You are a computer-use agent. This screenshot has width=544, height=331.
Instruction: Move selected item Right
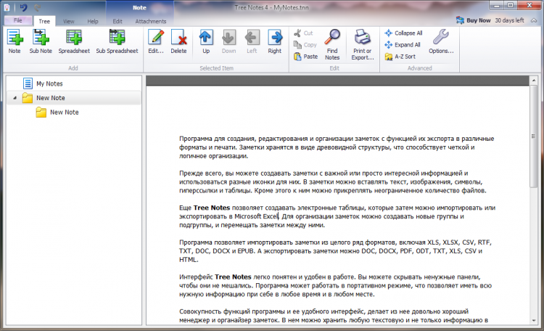click(x=275, y=41)
